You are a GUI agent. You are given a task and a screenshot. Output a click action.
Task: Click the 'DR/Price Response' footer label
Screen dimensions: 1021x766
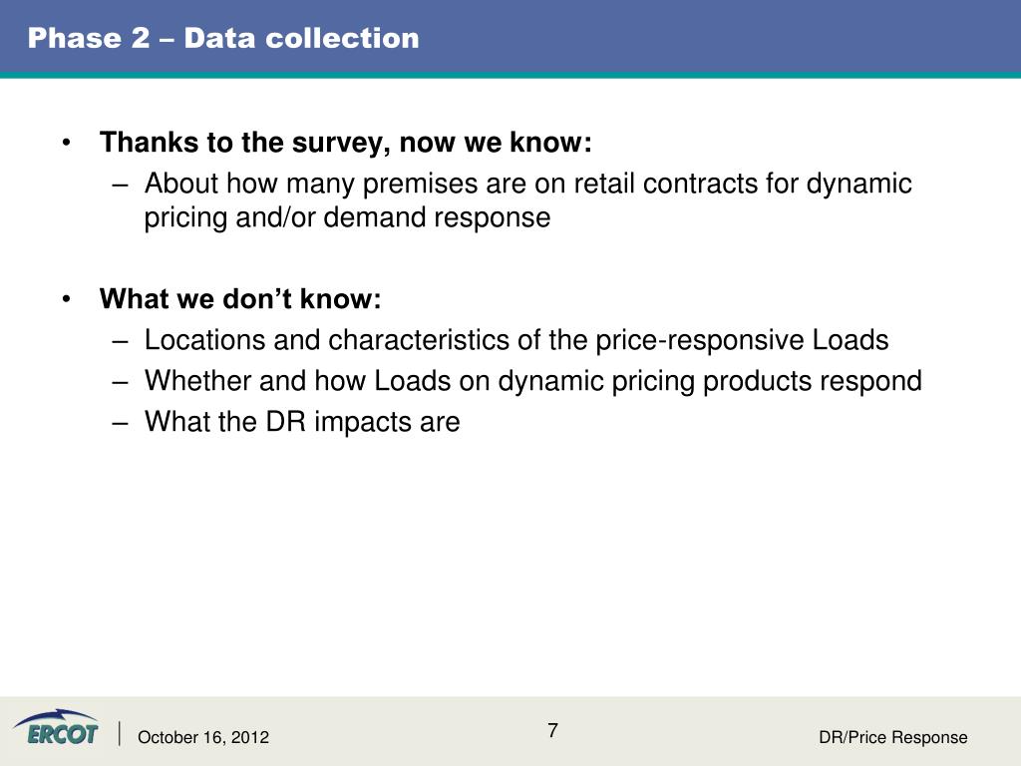pos(892,737)
